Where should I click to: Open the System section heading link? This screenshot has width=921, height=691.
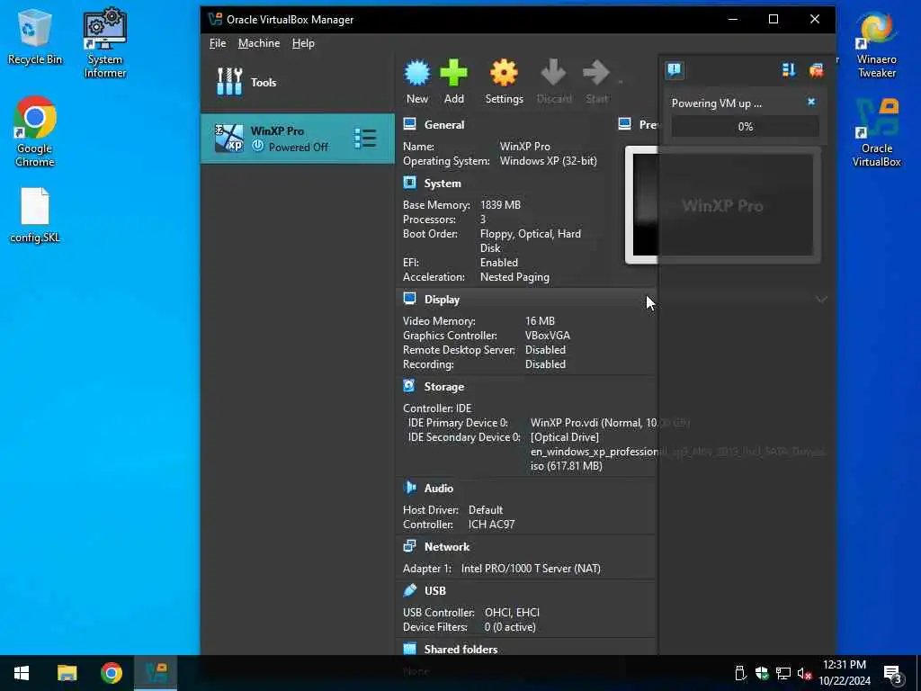point(443,184)
